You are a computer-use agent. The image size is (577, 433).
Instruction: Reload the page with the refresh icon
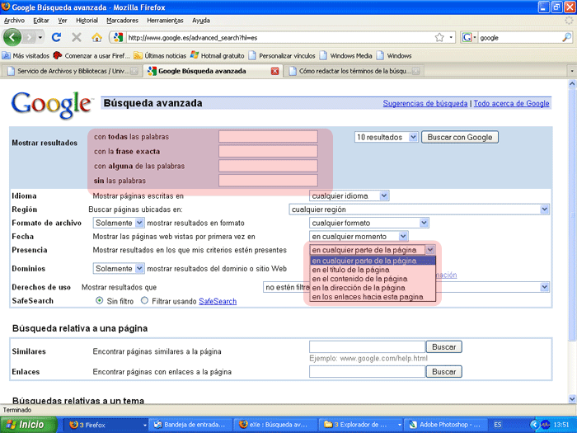56,37
